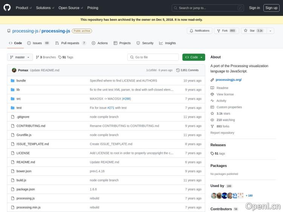Click View license scale icon
Viewport: 283px width, 212px height.
pos(212,94)
